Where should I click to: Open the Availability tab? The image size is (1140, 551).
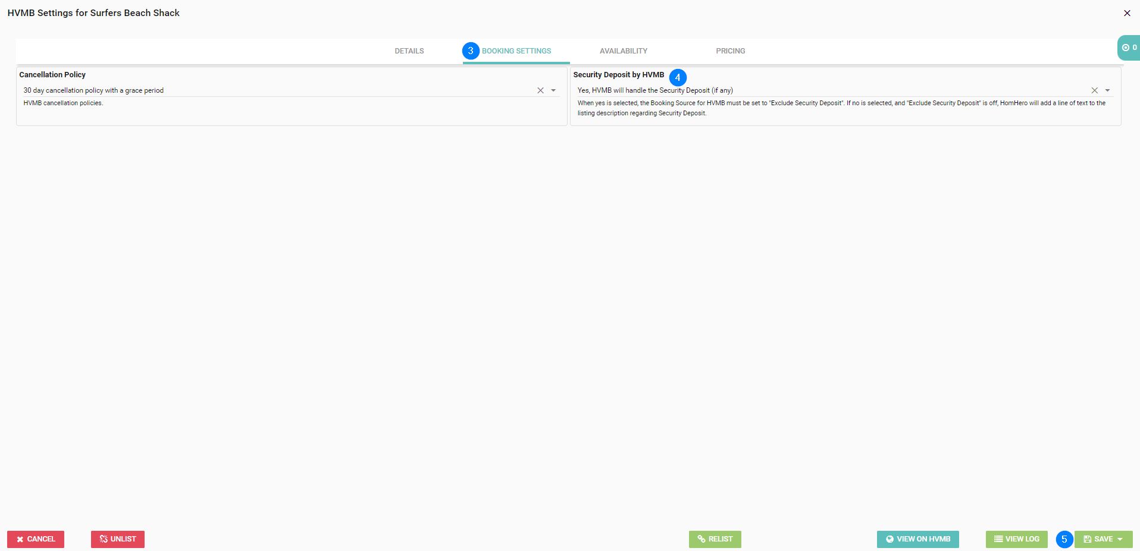[623, 51]
